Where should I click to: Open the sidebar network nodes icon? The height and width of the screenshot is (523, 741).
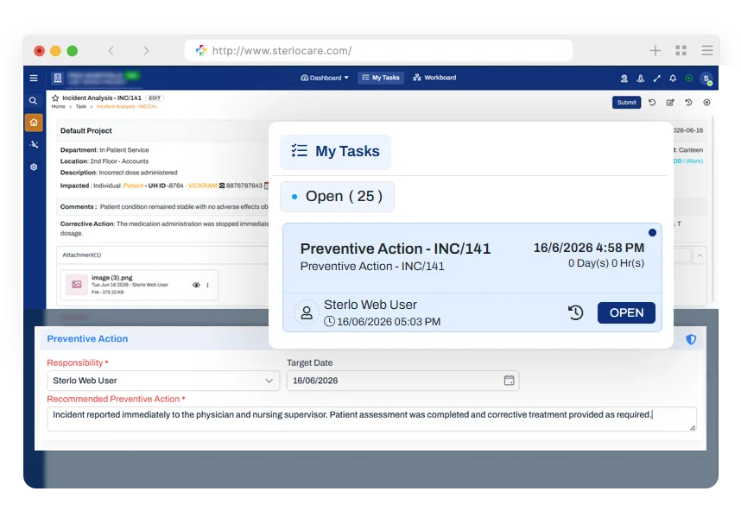(x=34, y=145)
